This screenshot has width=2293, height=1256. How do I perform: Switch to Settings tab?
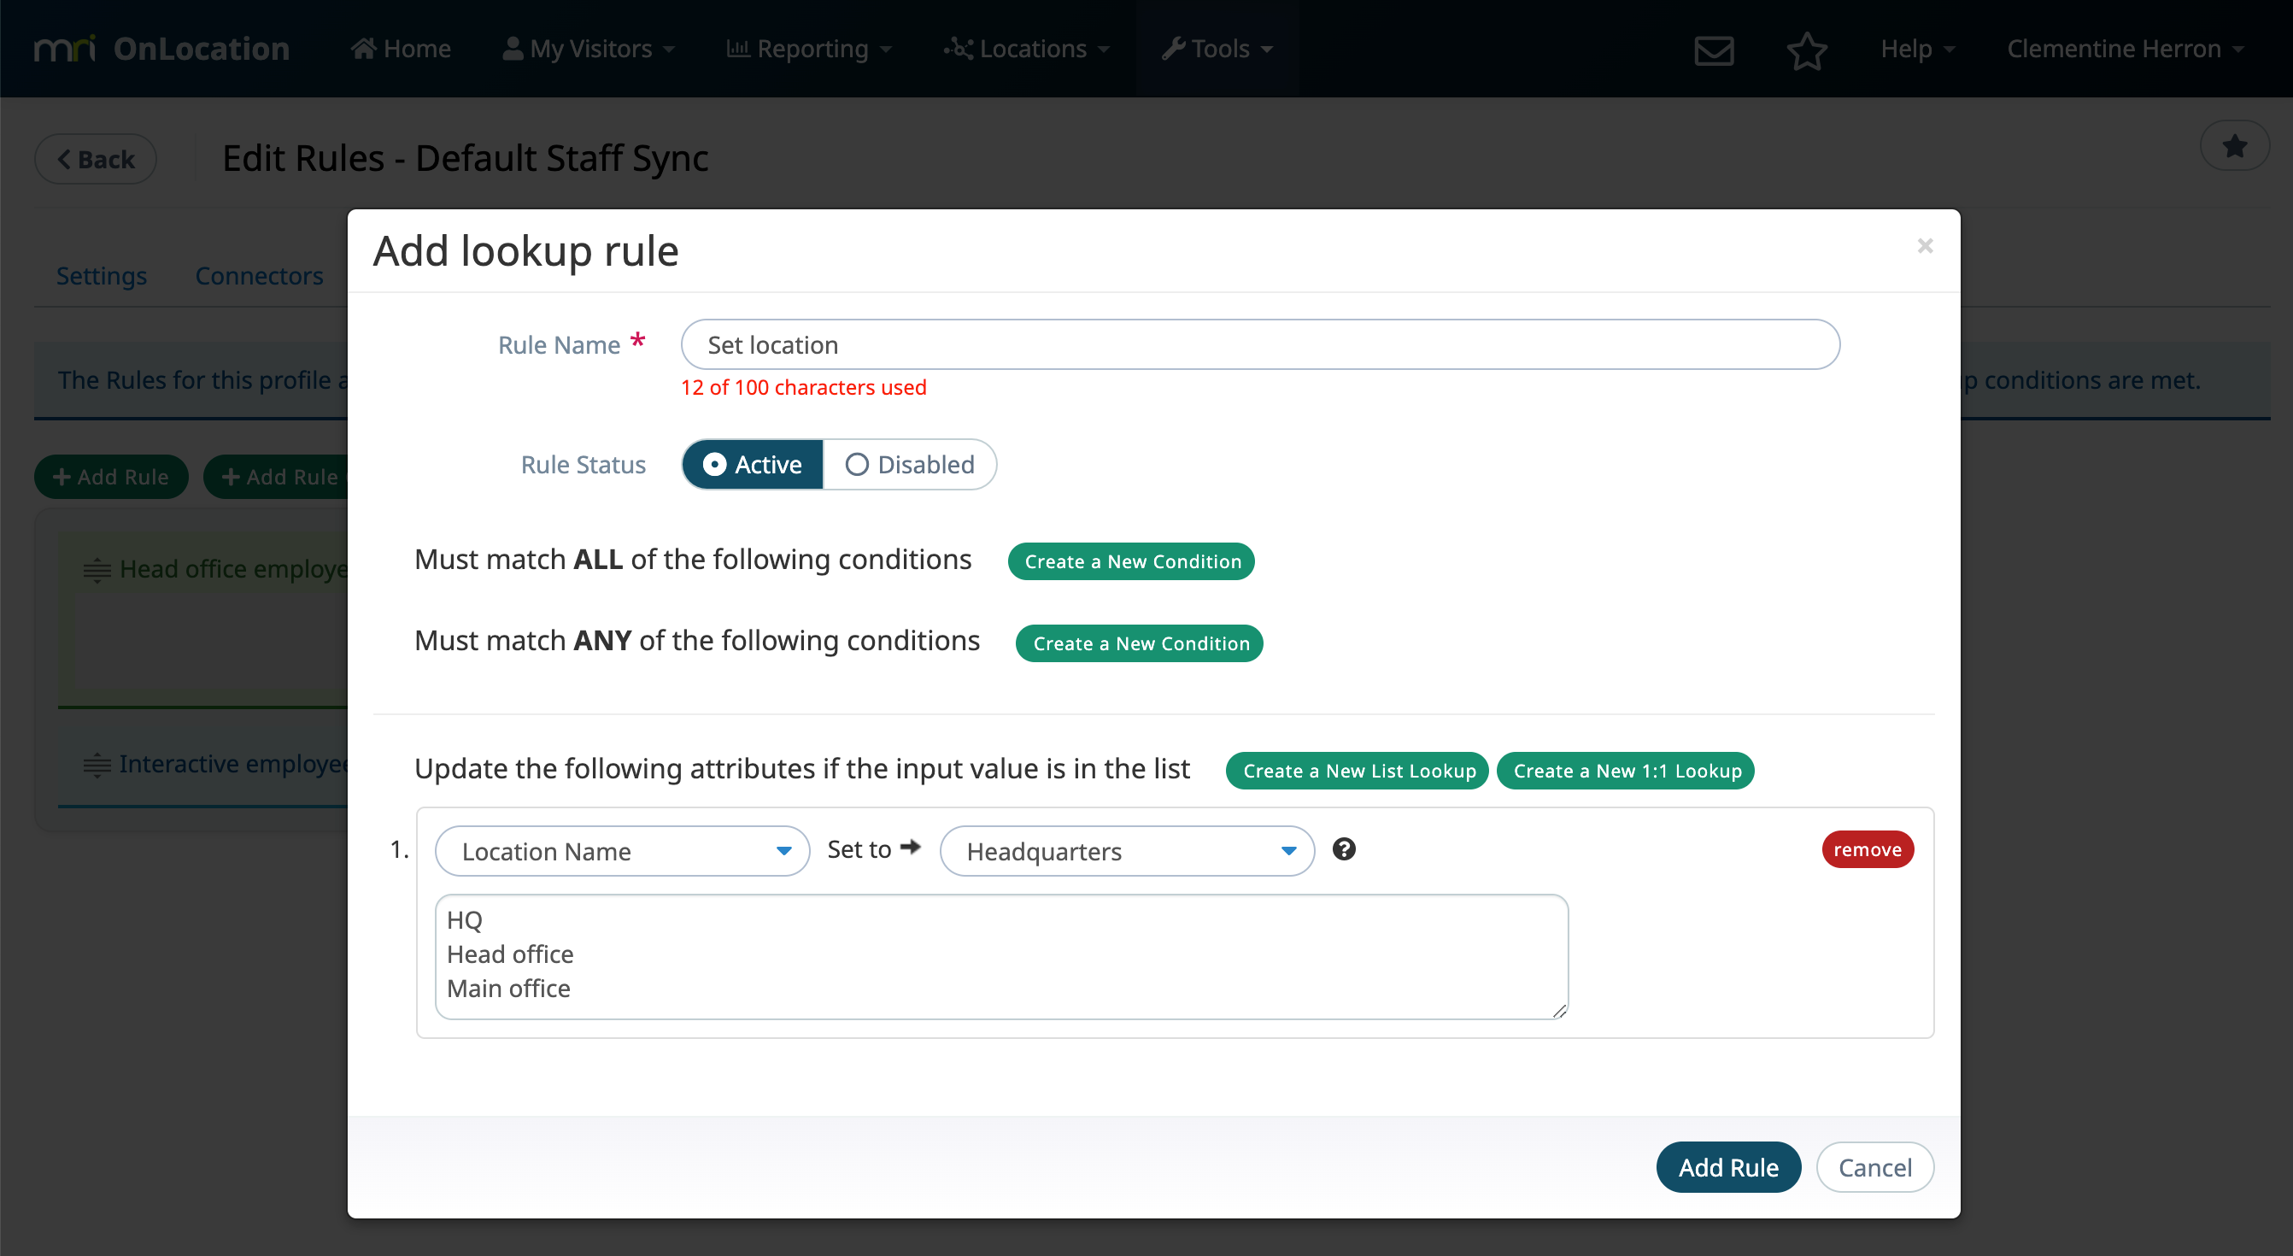tap(102, 276)
